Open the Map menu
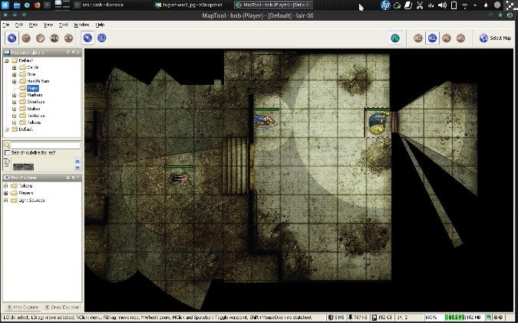Image resolution: width=518 pixels, height=323 pixels. (35, 24)
